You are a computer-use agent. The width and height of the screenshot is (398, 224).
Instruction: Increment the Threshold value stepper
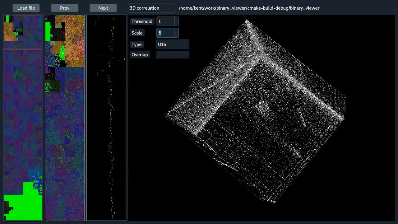coord(176,20)
